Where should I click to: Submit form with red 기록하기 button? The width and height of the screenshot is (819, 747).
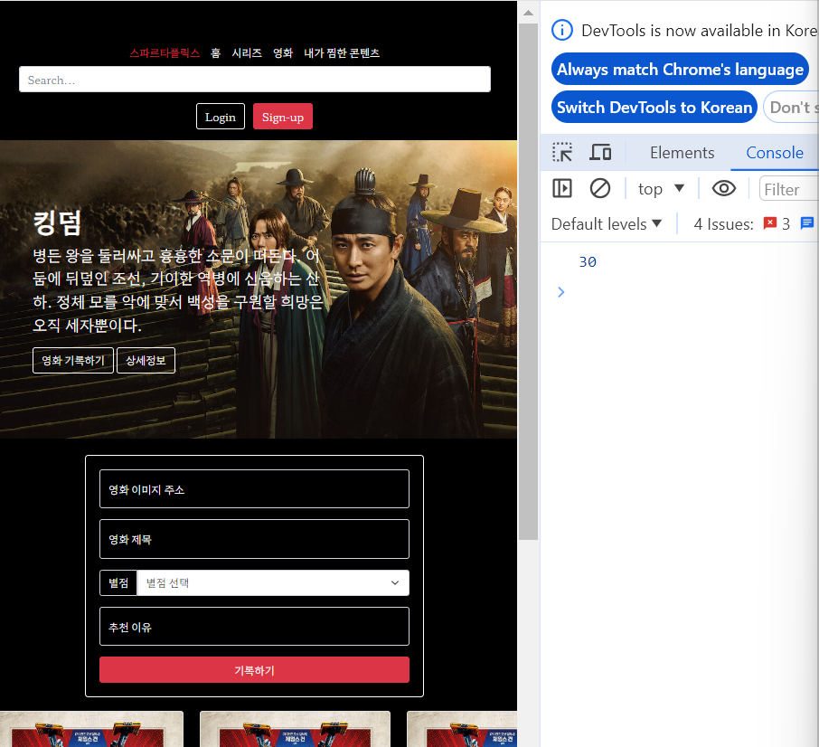pyautogui.click(x=254, y=670)
